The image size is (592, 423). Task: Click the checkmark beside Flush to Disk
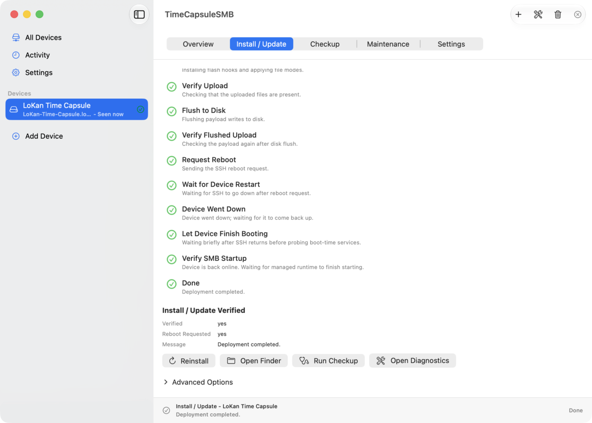pos(172,111)
